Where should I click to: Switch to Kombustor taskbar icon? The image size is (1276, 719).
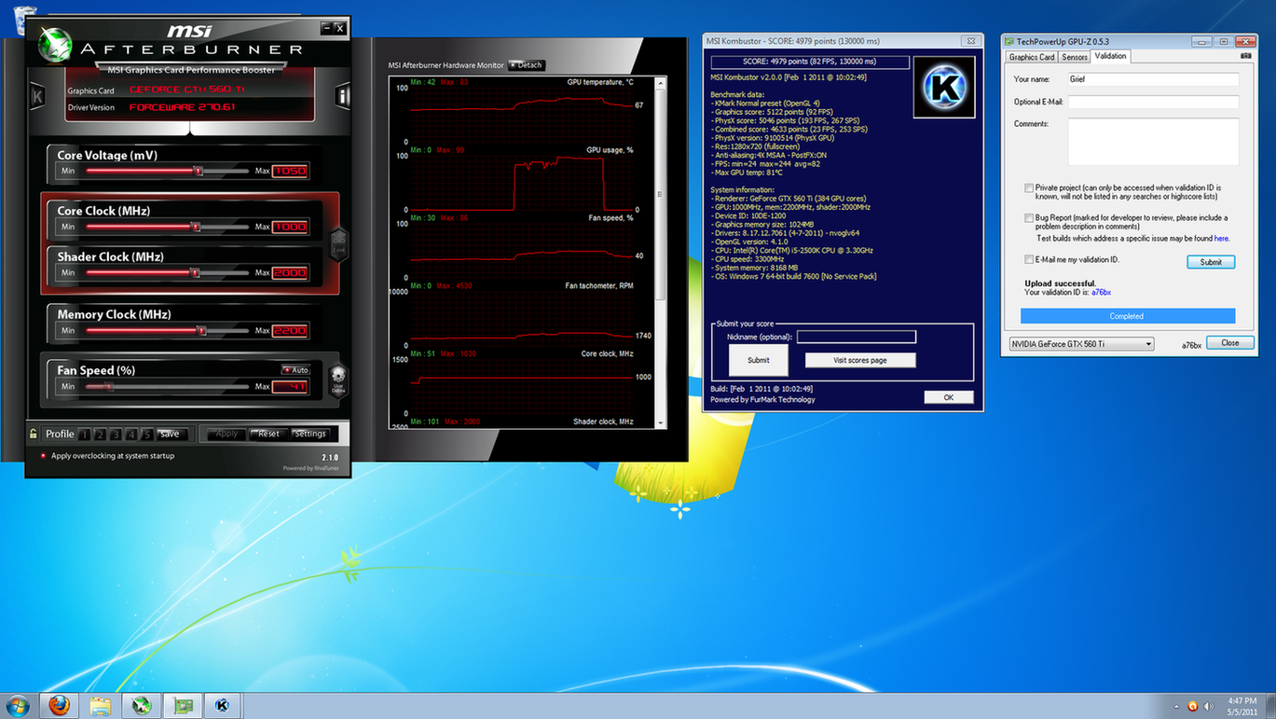pos(223,706)
